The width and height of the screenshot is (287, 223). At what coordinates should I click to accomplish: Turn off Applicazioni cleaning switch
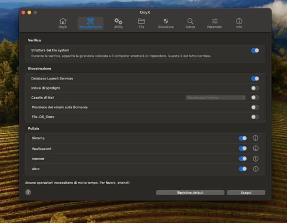(243, 148)
